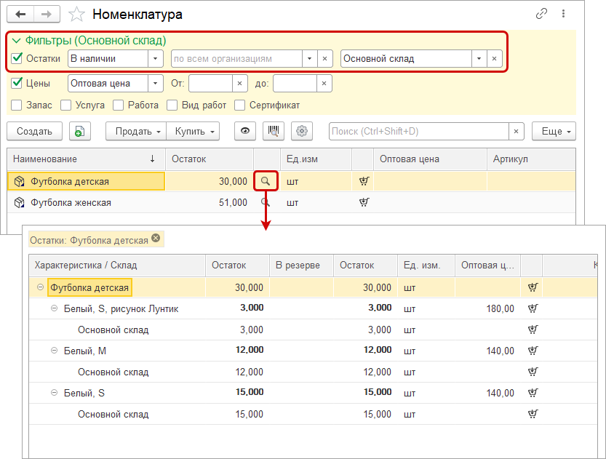Click cart icon in Футболка детская details row
This screenshot has height=459, width=606.
533,287
